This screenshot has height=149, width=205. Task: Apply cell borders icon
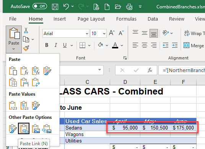click(x=82, y=45)
